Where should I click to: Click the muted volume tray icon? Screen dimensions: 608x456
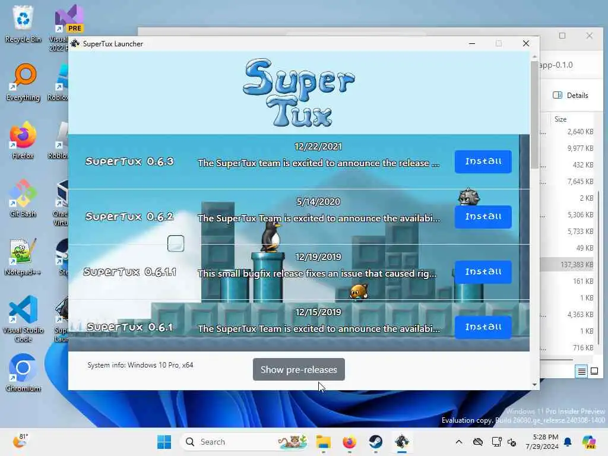tap(512, 442)
